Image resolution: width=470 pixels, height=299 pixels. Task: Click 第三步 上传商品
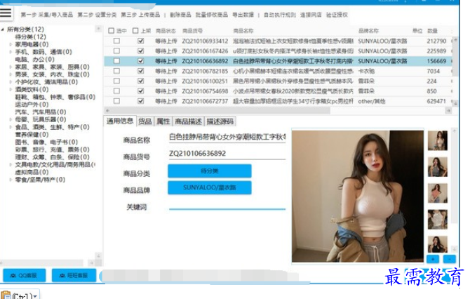click(140, 15)
